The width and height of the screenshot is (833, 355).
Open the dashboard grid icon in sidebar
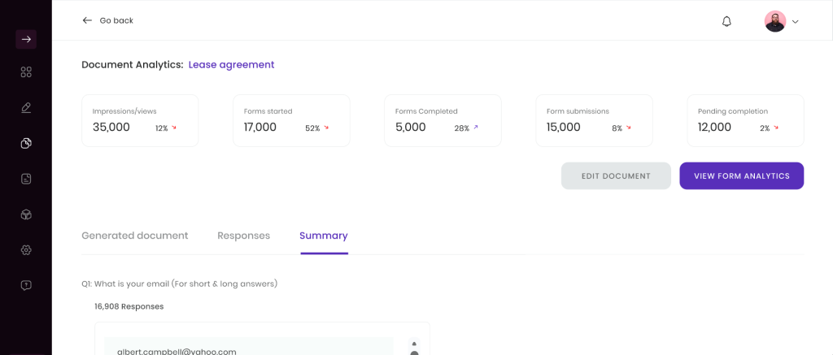coord(26,72)
